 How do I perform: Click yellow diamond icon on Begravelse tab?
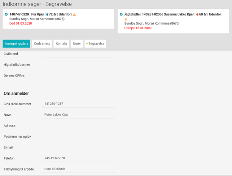87,44
